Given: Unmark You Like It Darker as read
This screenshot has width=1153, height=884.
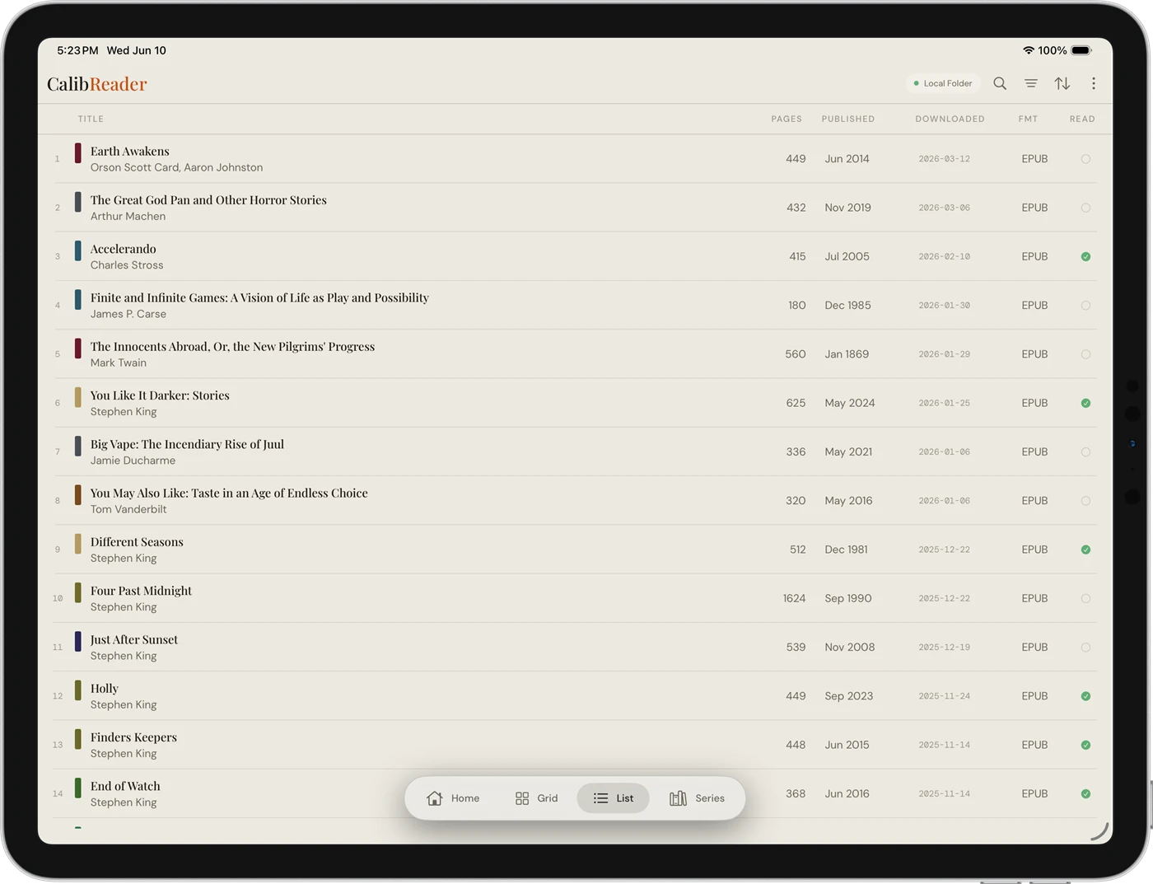Looking at the screenshot, I should click(1085, 403).
